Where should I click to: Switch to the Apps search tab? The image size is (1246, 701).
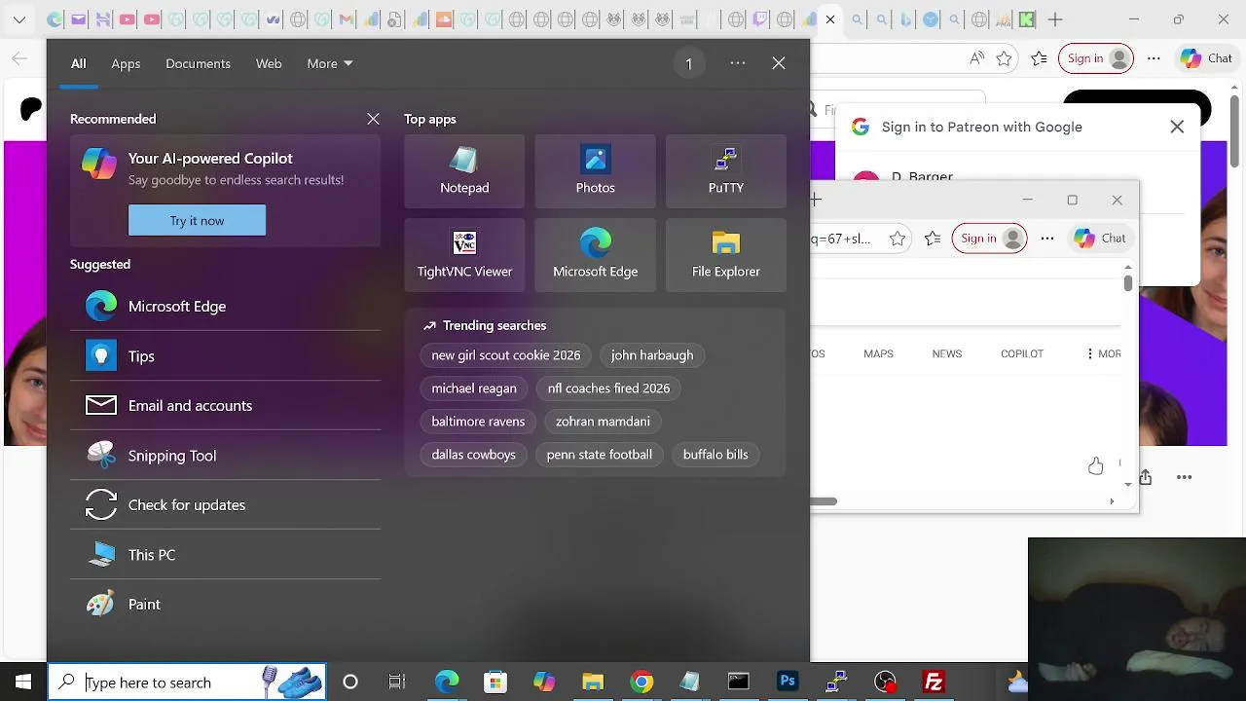(126, 63)
